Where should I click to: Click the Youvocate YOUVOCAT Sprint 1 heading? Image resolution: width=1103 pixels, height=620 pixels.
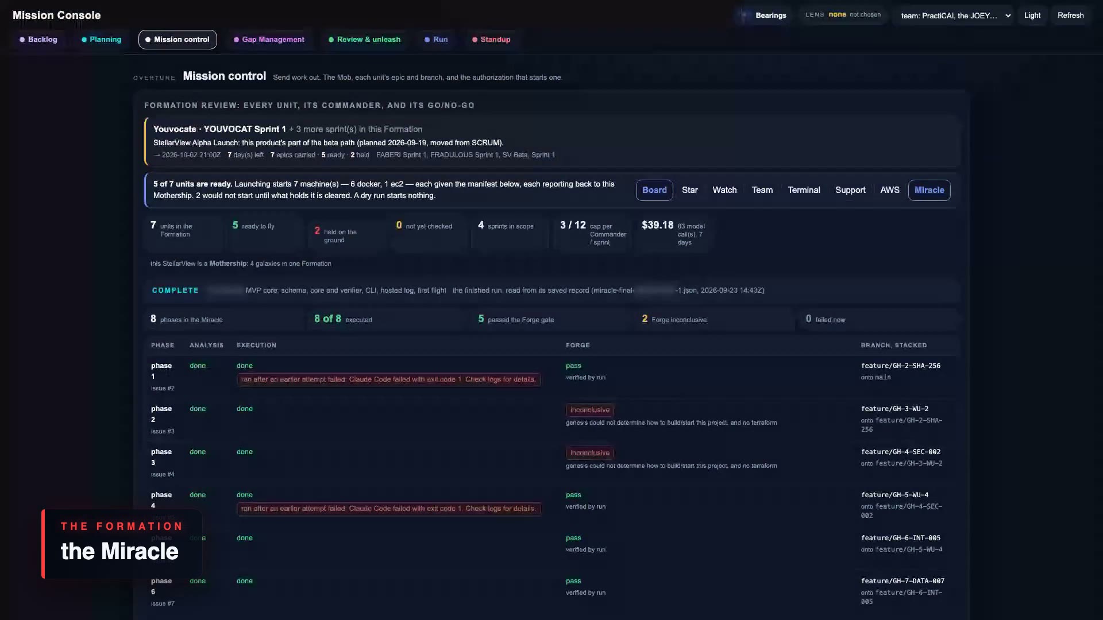pyautogui.click(x=219, y=129)
